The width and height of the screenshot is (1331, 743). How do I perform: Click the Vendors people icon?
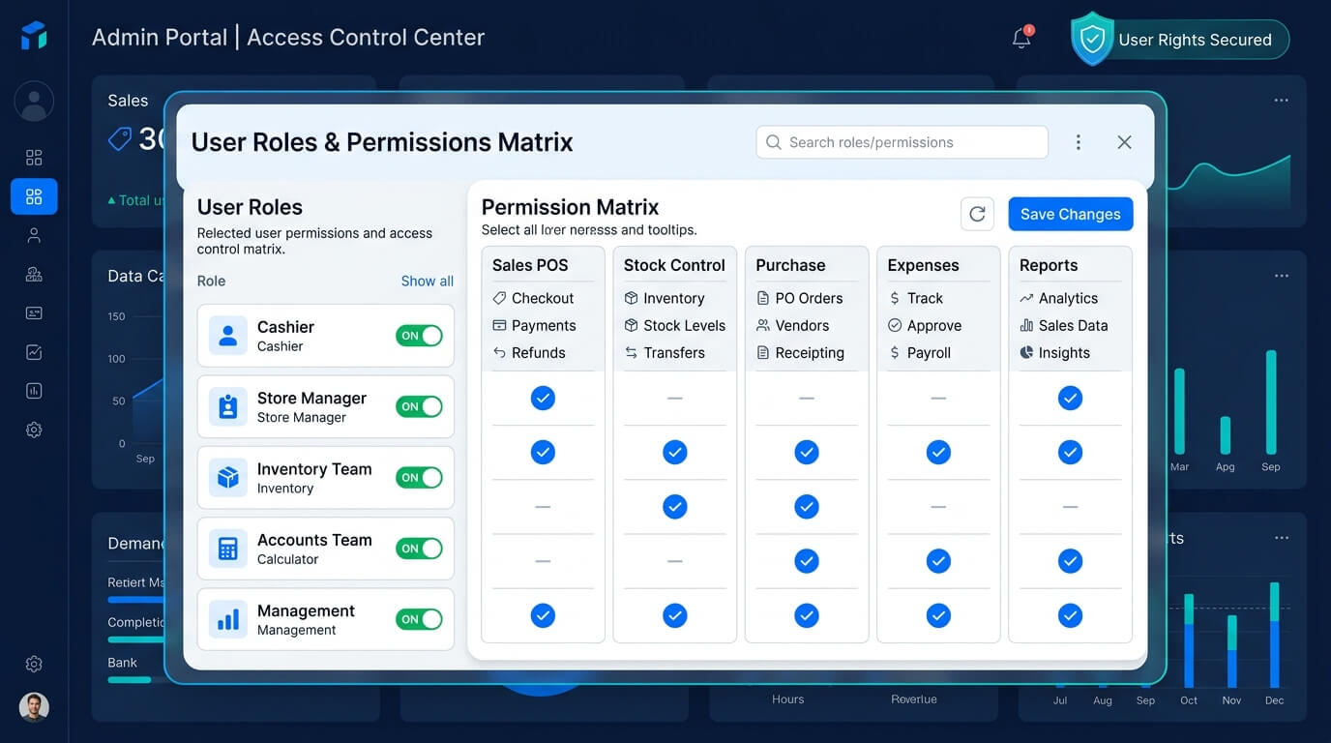pyautogui.click(x=762, y=325)
